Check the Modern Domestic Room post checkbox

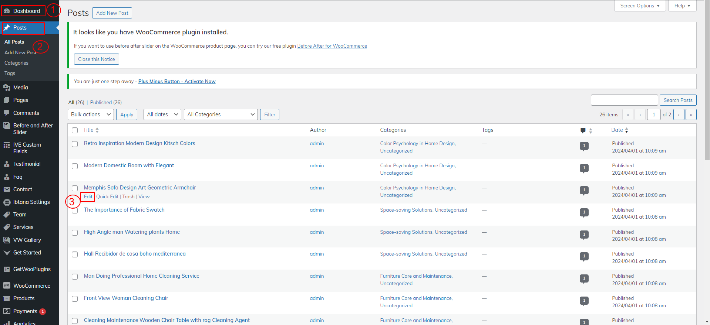click(x=75, y=166)
